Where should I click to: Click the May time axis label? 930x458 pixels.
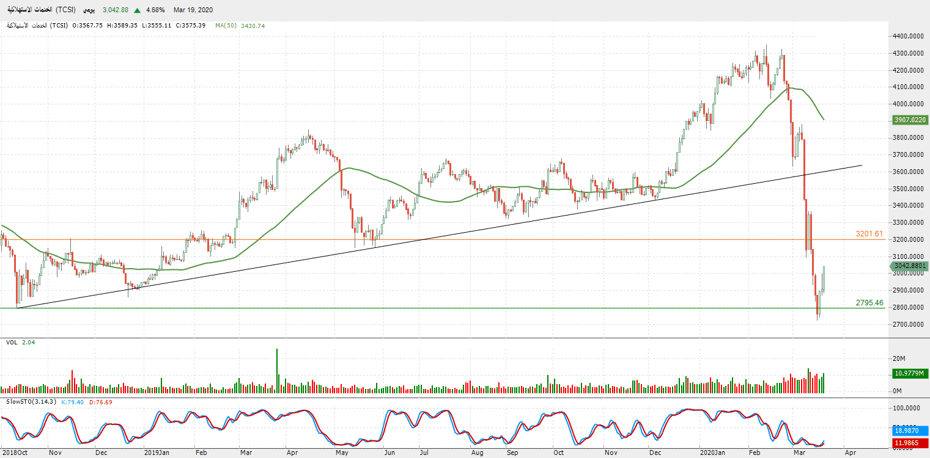coord(342,453)
